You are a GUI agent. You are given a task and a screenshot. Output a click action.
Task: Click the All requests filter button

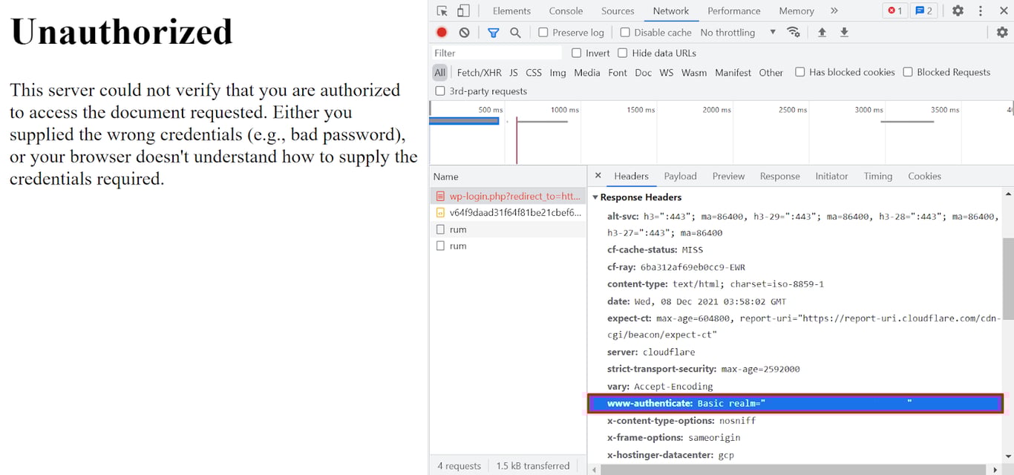pyautogui.click(x=439, y=73)
